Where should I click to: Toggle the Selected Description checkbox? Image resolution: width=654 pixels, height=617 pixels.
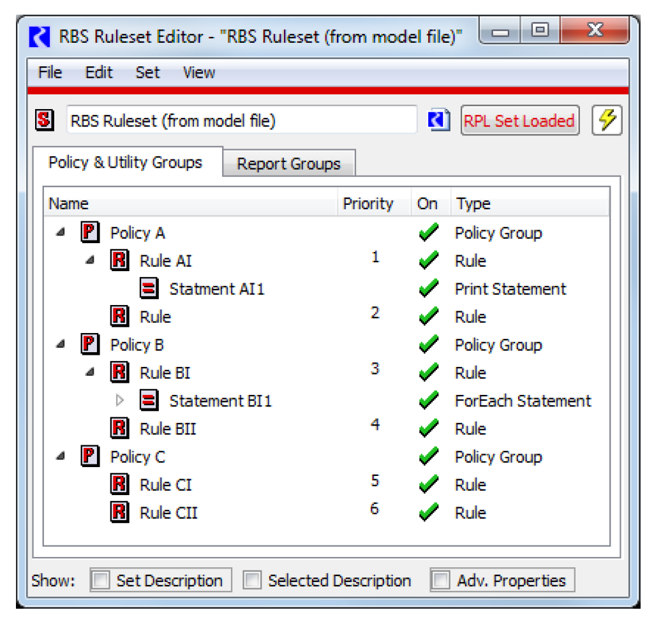[x=253, y=581]
